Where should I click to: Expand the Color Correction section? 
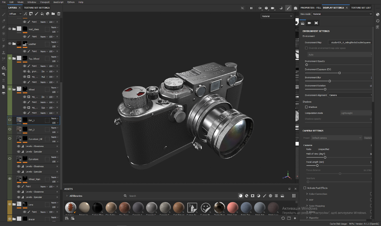(x=316, y=194)
